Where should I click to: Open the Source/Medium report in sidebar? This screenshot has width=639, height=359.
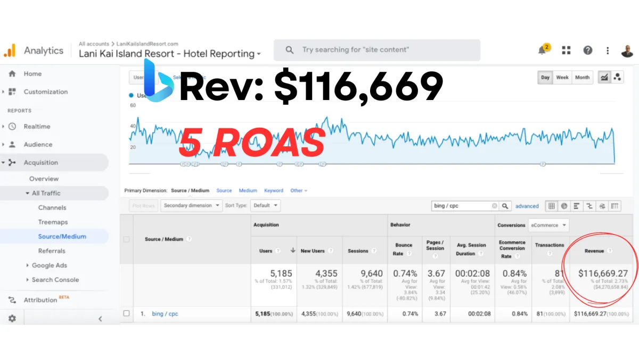(x=62, y=236)
